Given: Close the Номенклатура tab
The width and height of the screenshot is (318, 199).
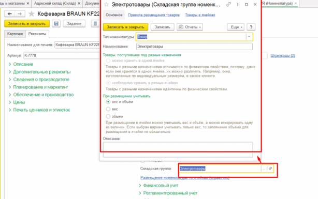Looking at the screenshot, I should pos(296,4).
